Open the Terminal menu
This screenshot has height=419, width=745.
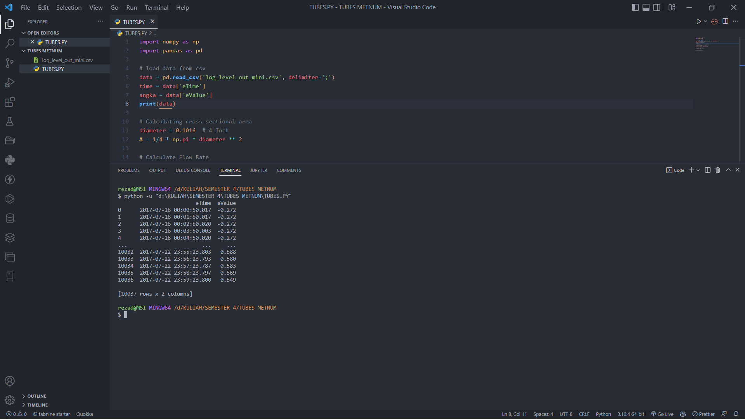pyautogui.click(x=156, y=7)
